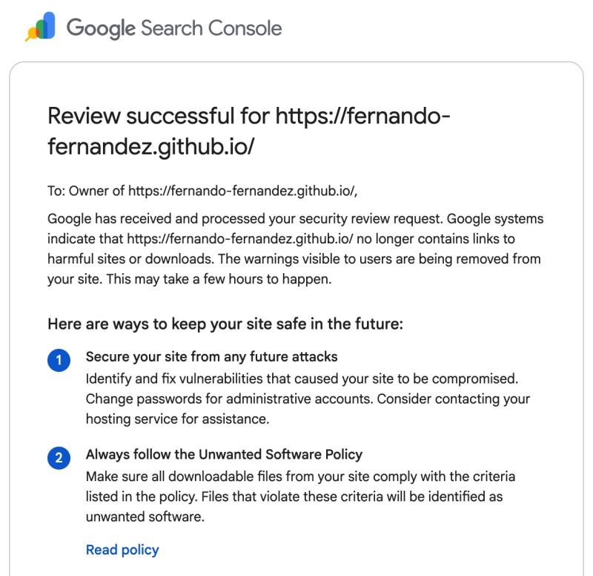Click the fernandez.github.io/ heading line

(x=151, y=146)
